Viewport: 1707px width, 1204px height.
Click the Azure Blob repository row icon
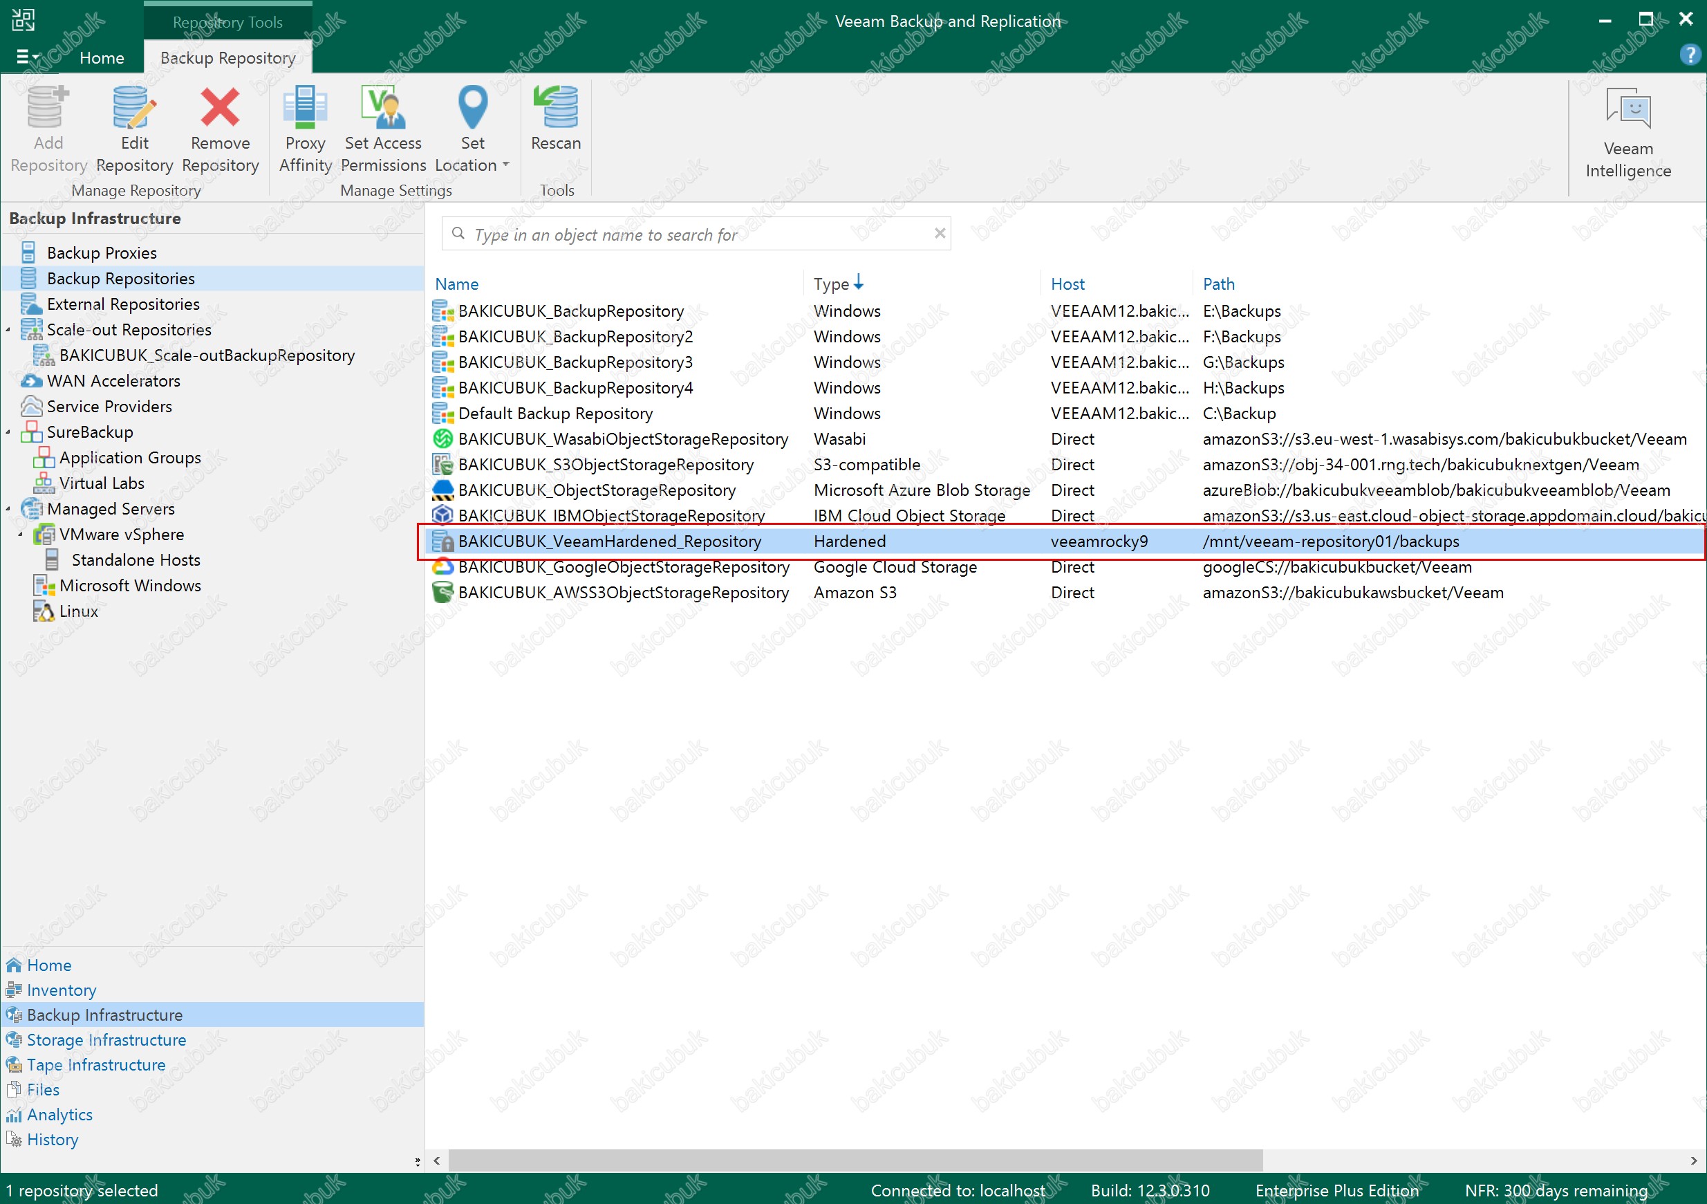pyautogui.click(x=443, y=490)
